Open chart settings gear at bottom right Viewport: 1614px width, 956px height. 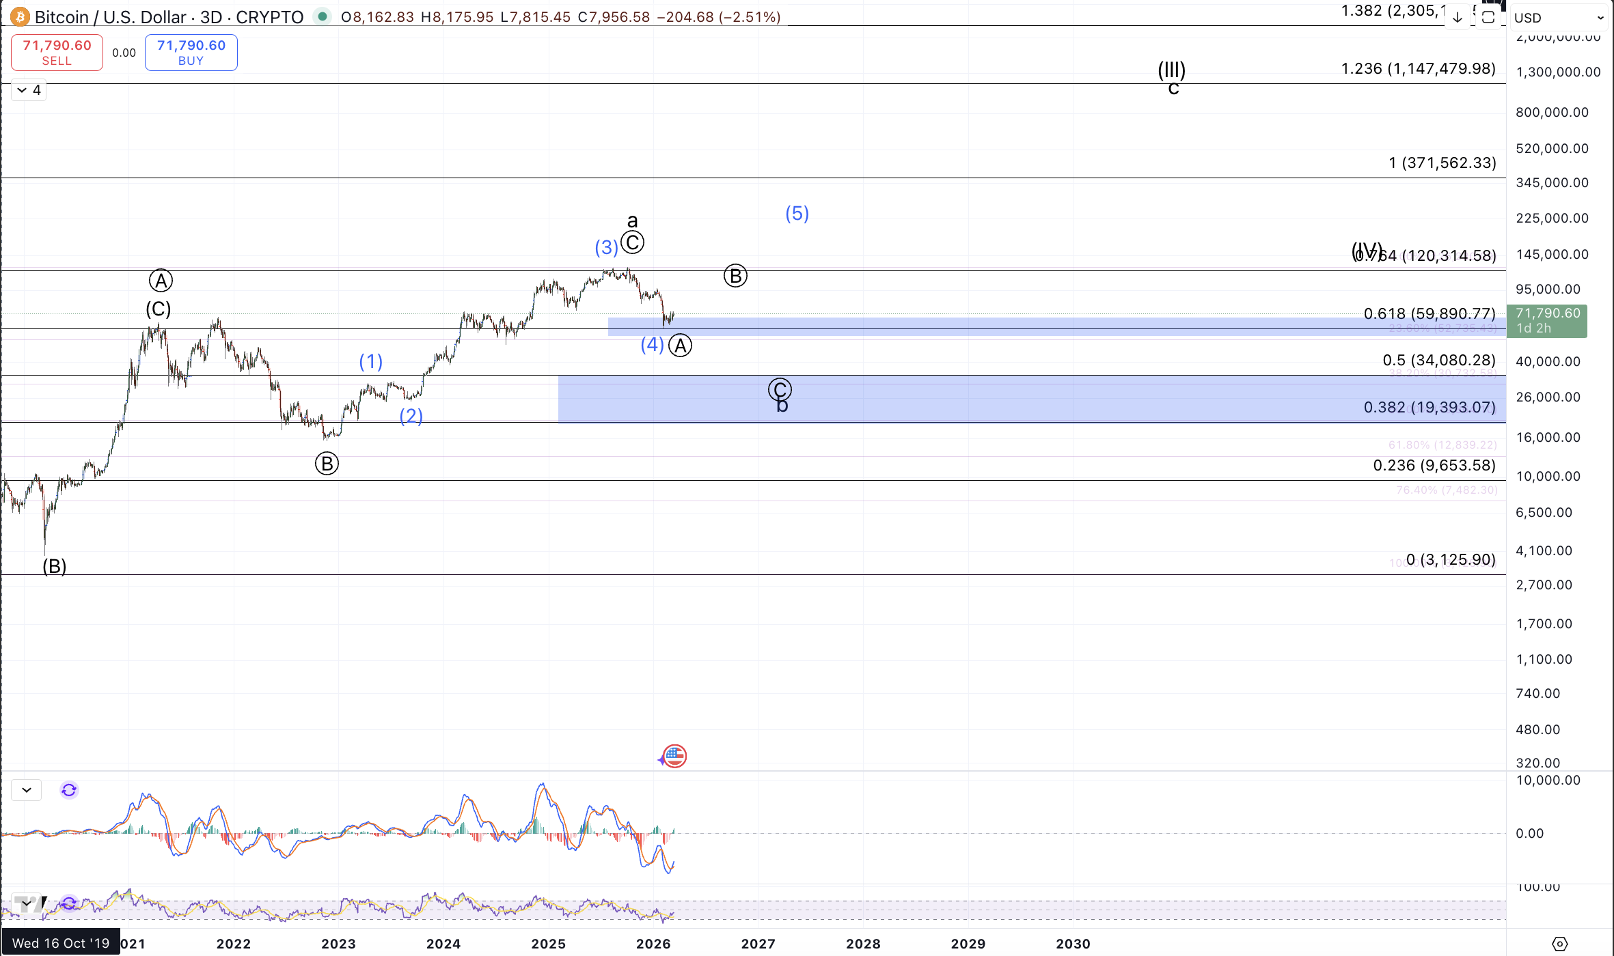coord(1559,944)
